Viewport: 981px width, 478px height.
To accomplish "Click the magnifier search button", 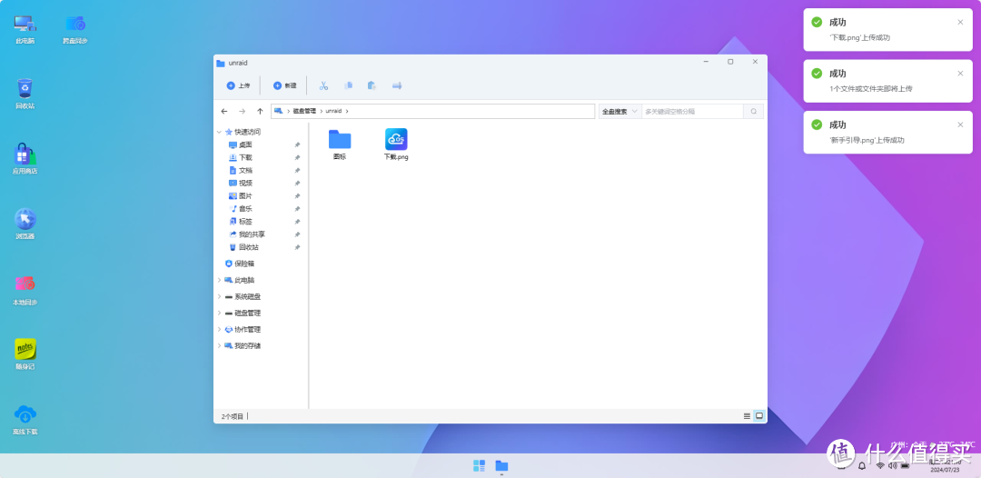I will [753, 112].
